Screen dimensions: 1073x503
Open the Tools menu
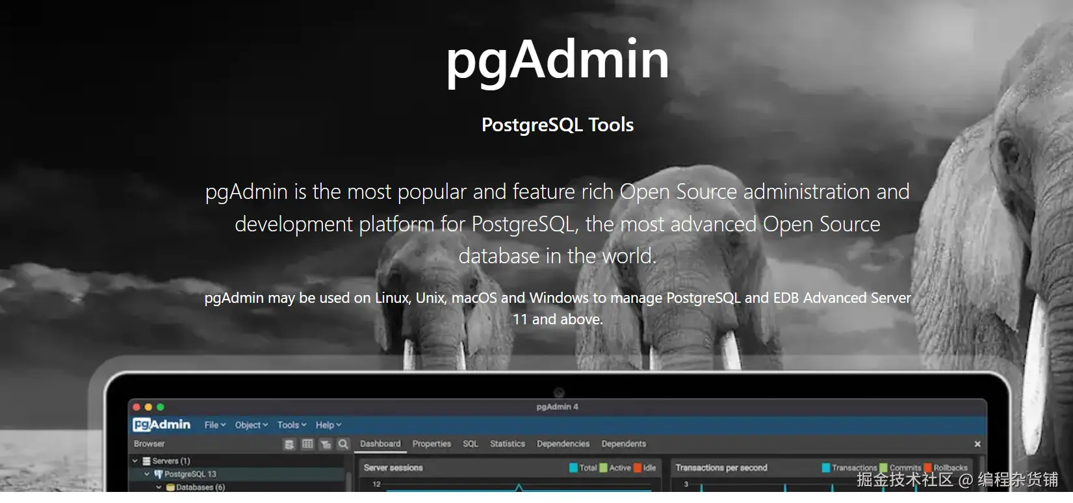click(292, 425)
